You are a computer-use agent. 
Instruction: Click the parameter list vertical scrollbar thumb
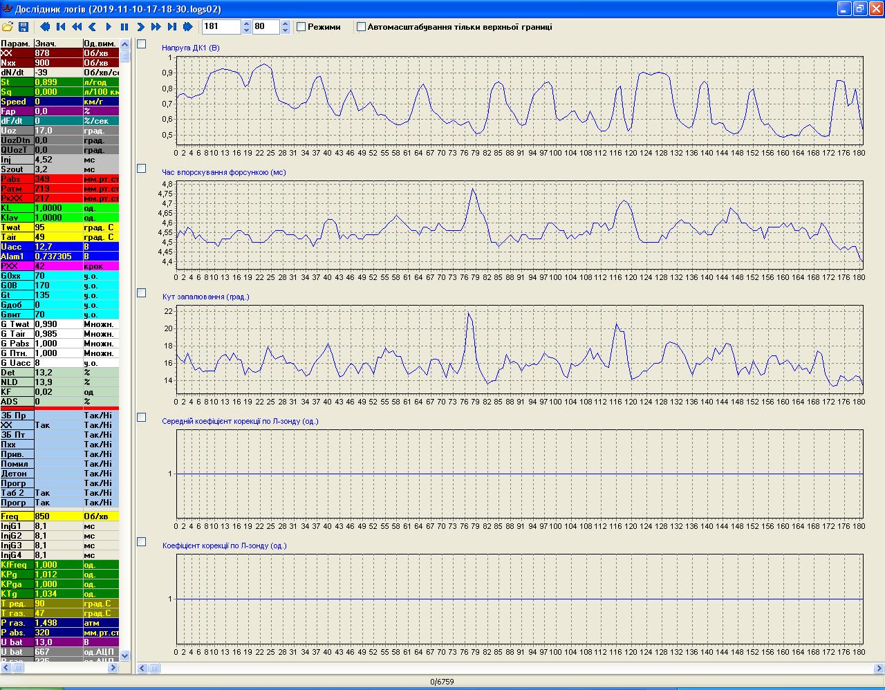coord(125,56)
